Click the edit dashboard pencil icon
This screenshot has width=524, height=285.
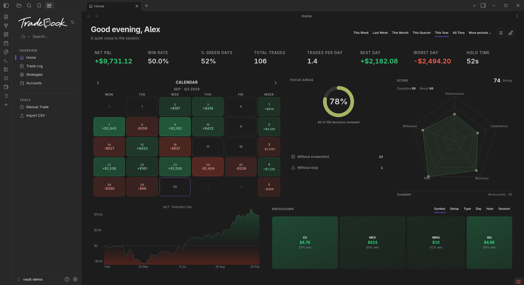coord(511,33)
